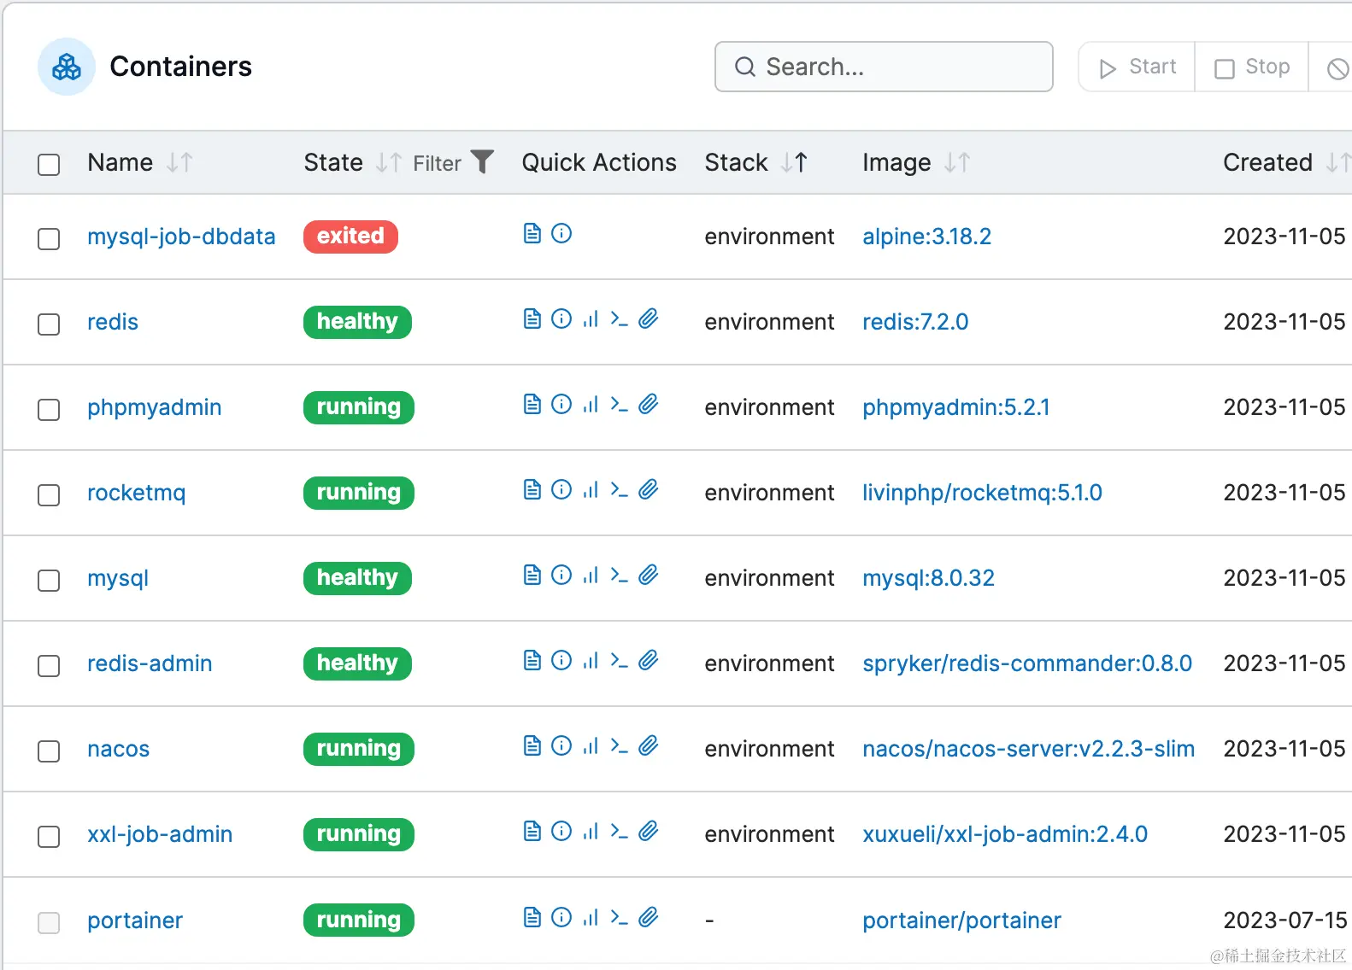View logs icon for portainer container
Image resolution: width=1352 pixels, height=970 pixels.
(x=532, y=917)
